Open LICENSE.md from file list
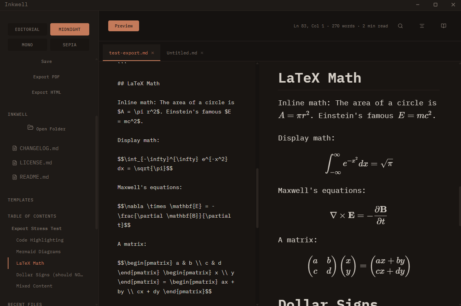The width and height of the screenshot is (461, 306). point(36,163)
